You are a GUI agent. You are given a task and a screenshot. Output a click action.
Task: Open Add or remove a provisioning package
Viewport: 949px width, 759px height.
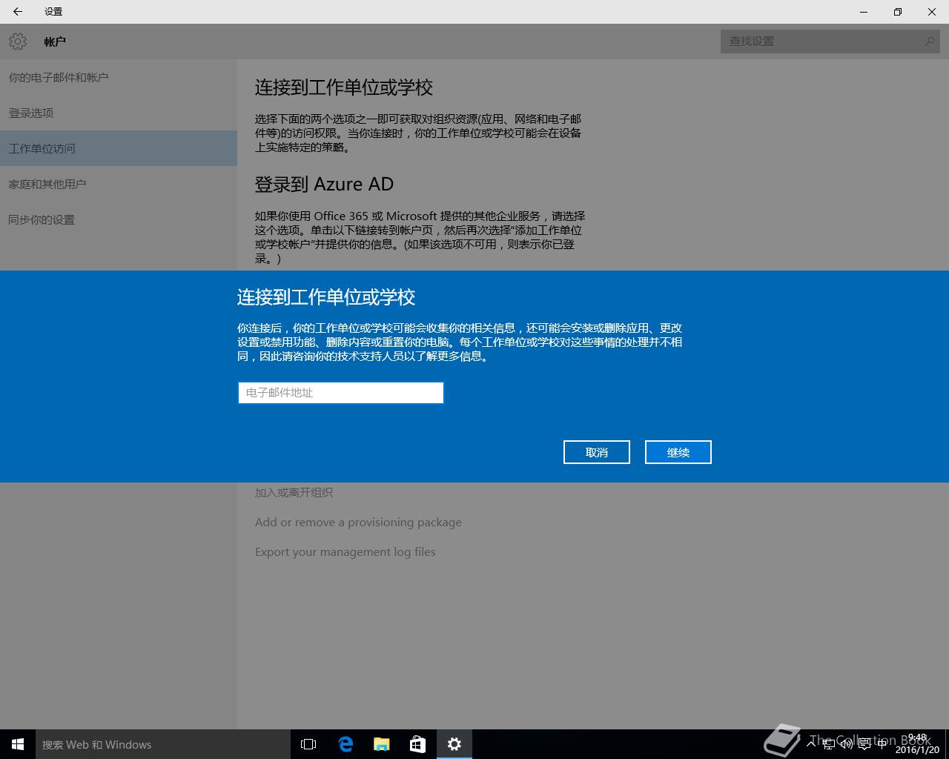click(358, 523)
